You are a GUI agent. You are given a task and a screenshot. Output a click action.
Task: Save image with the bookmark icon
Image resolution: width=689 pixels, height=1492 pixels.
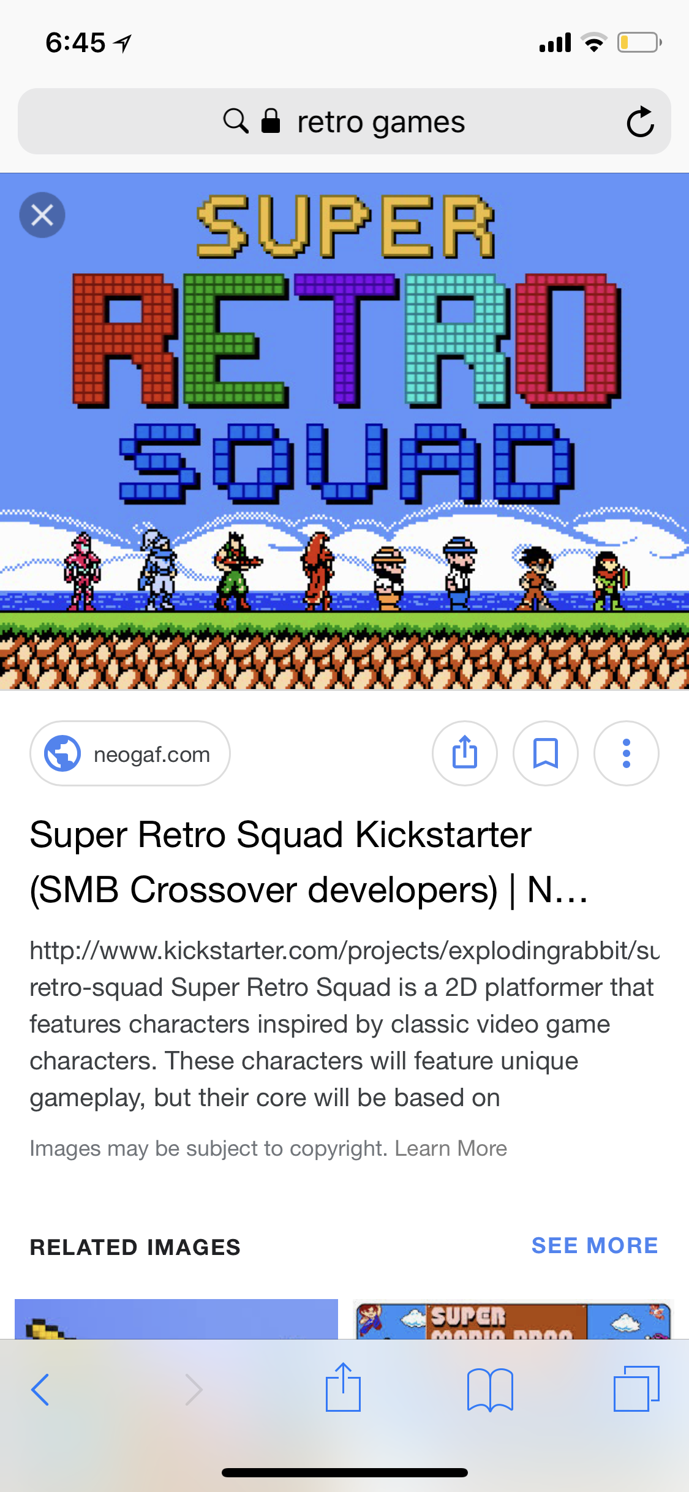pyautogui.click(x=546, y=753)
